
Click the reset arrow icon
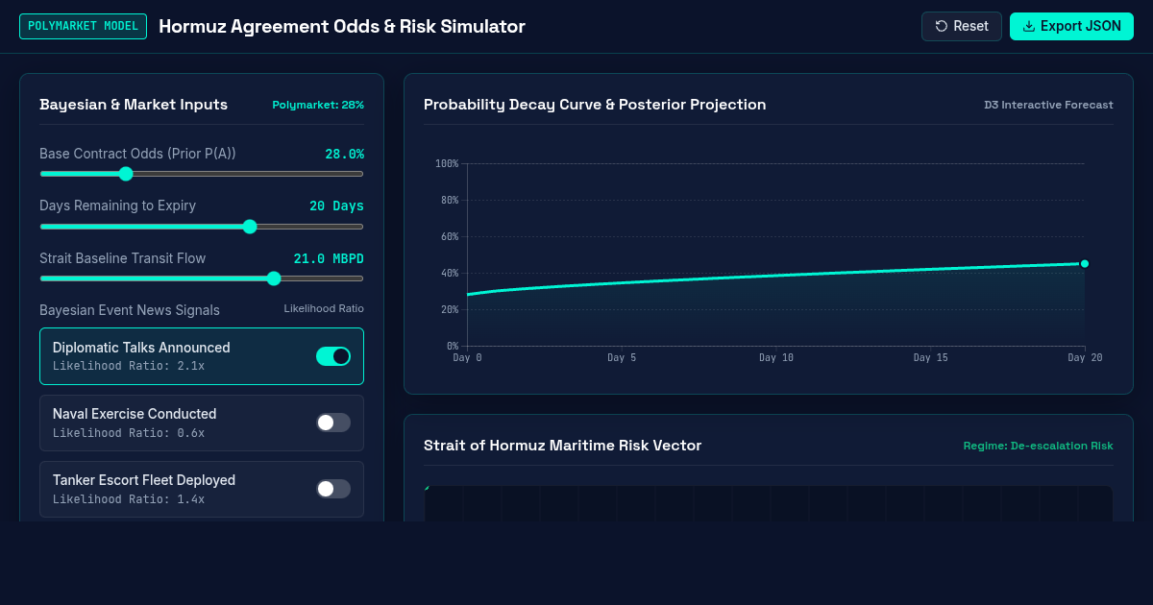point(942,26)
